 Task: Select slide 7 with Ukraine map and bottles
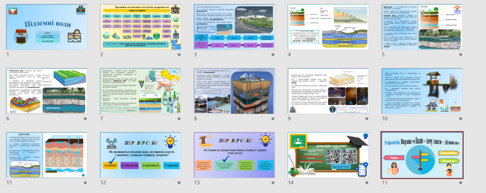coord(141,91)
